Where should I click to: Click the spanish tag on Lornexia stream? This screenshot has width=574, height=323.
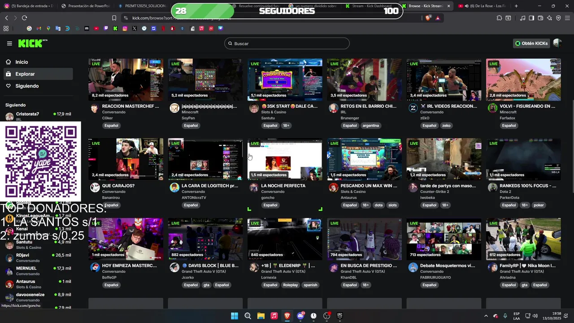pyautogui.click(x=310, y=285)
